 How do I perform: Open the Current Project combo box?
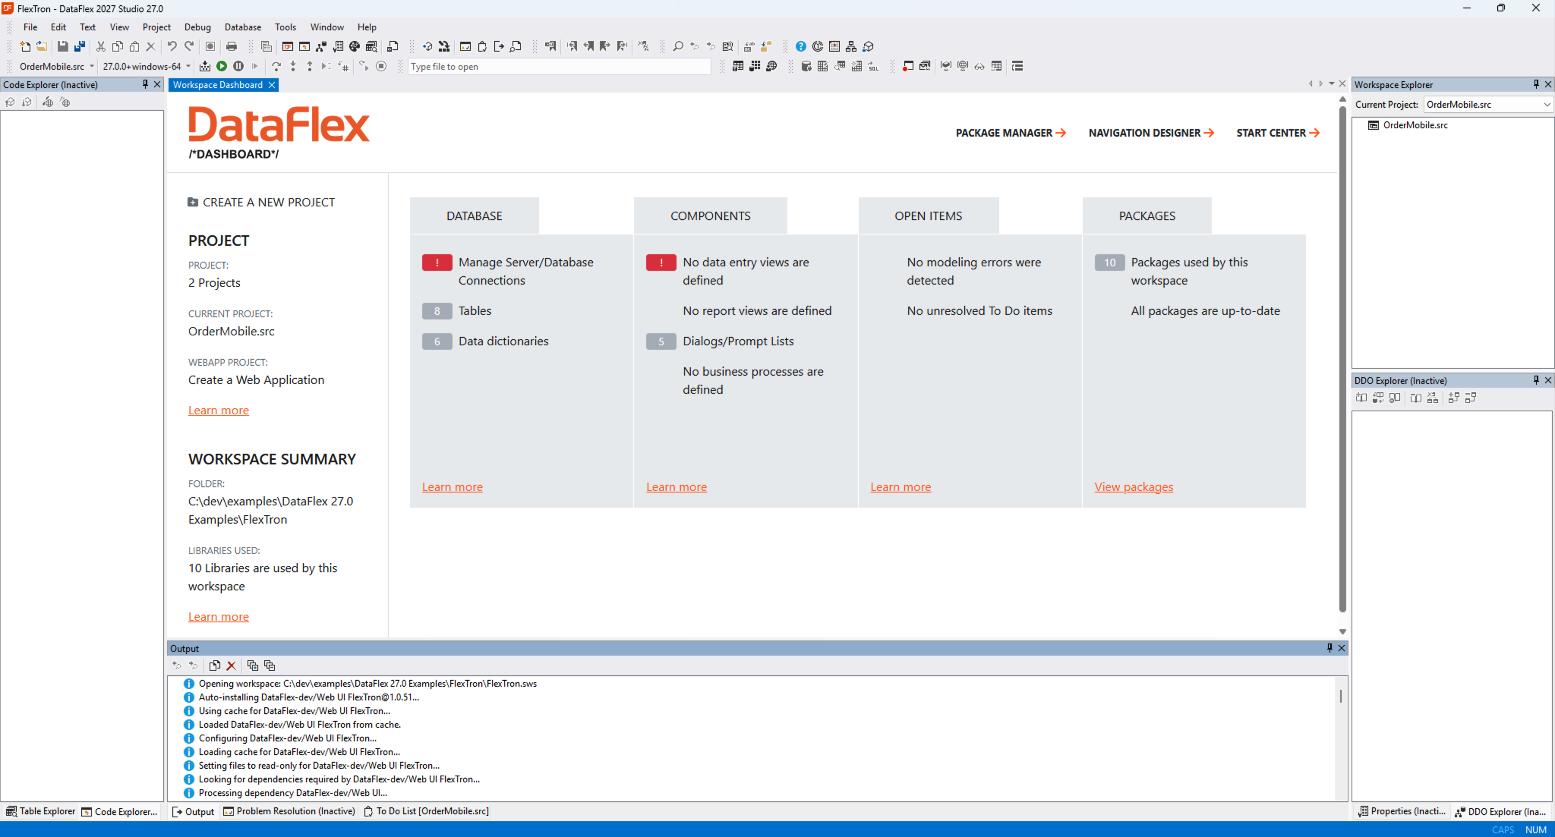(x=1487, y=104)
